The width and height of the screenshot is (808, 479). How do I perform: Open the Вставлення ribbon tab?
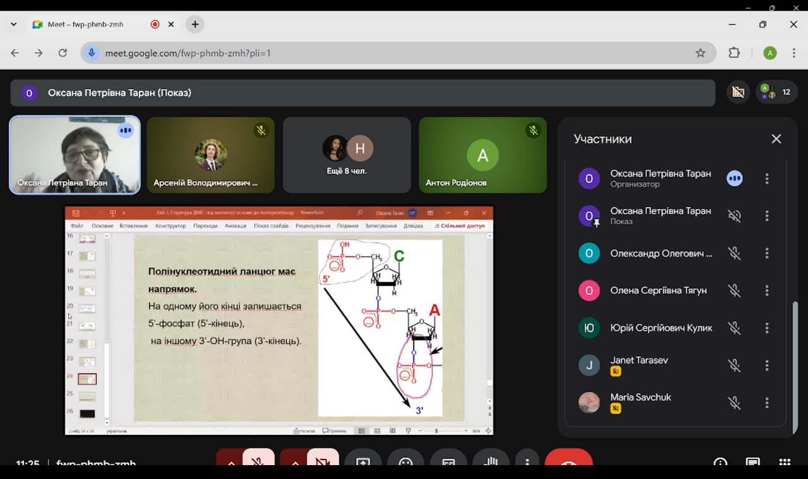134,226
